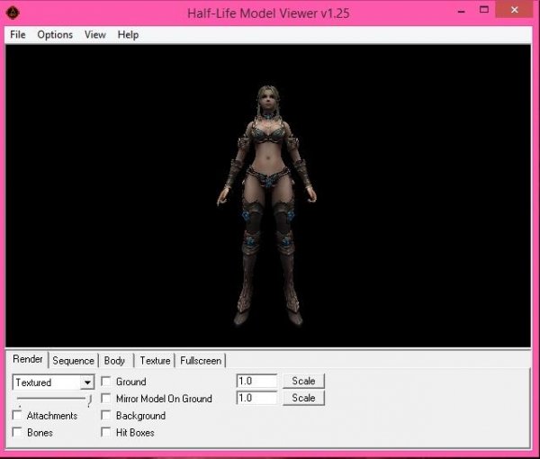This screenshot has height=459, width=540.
Task: Open the Options menu
Action: tap(55, 35)
